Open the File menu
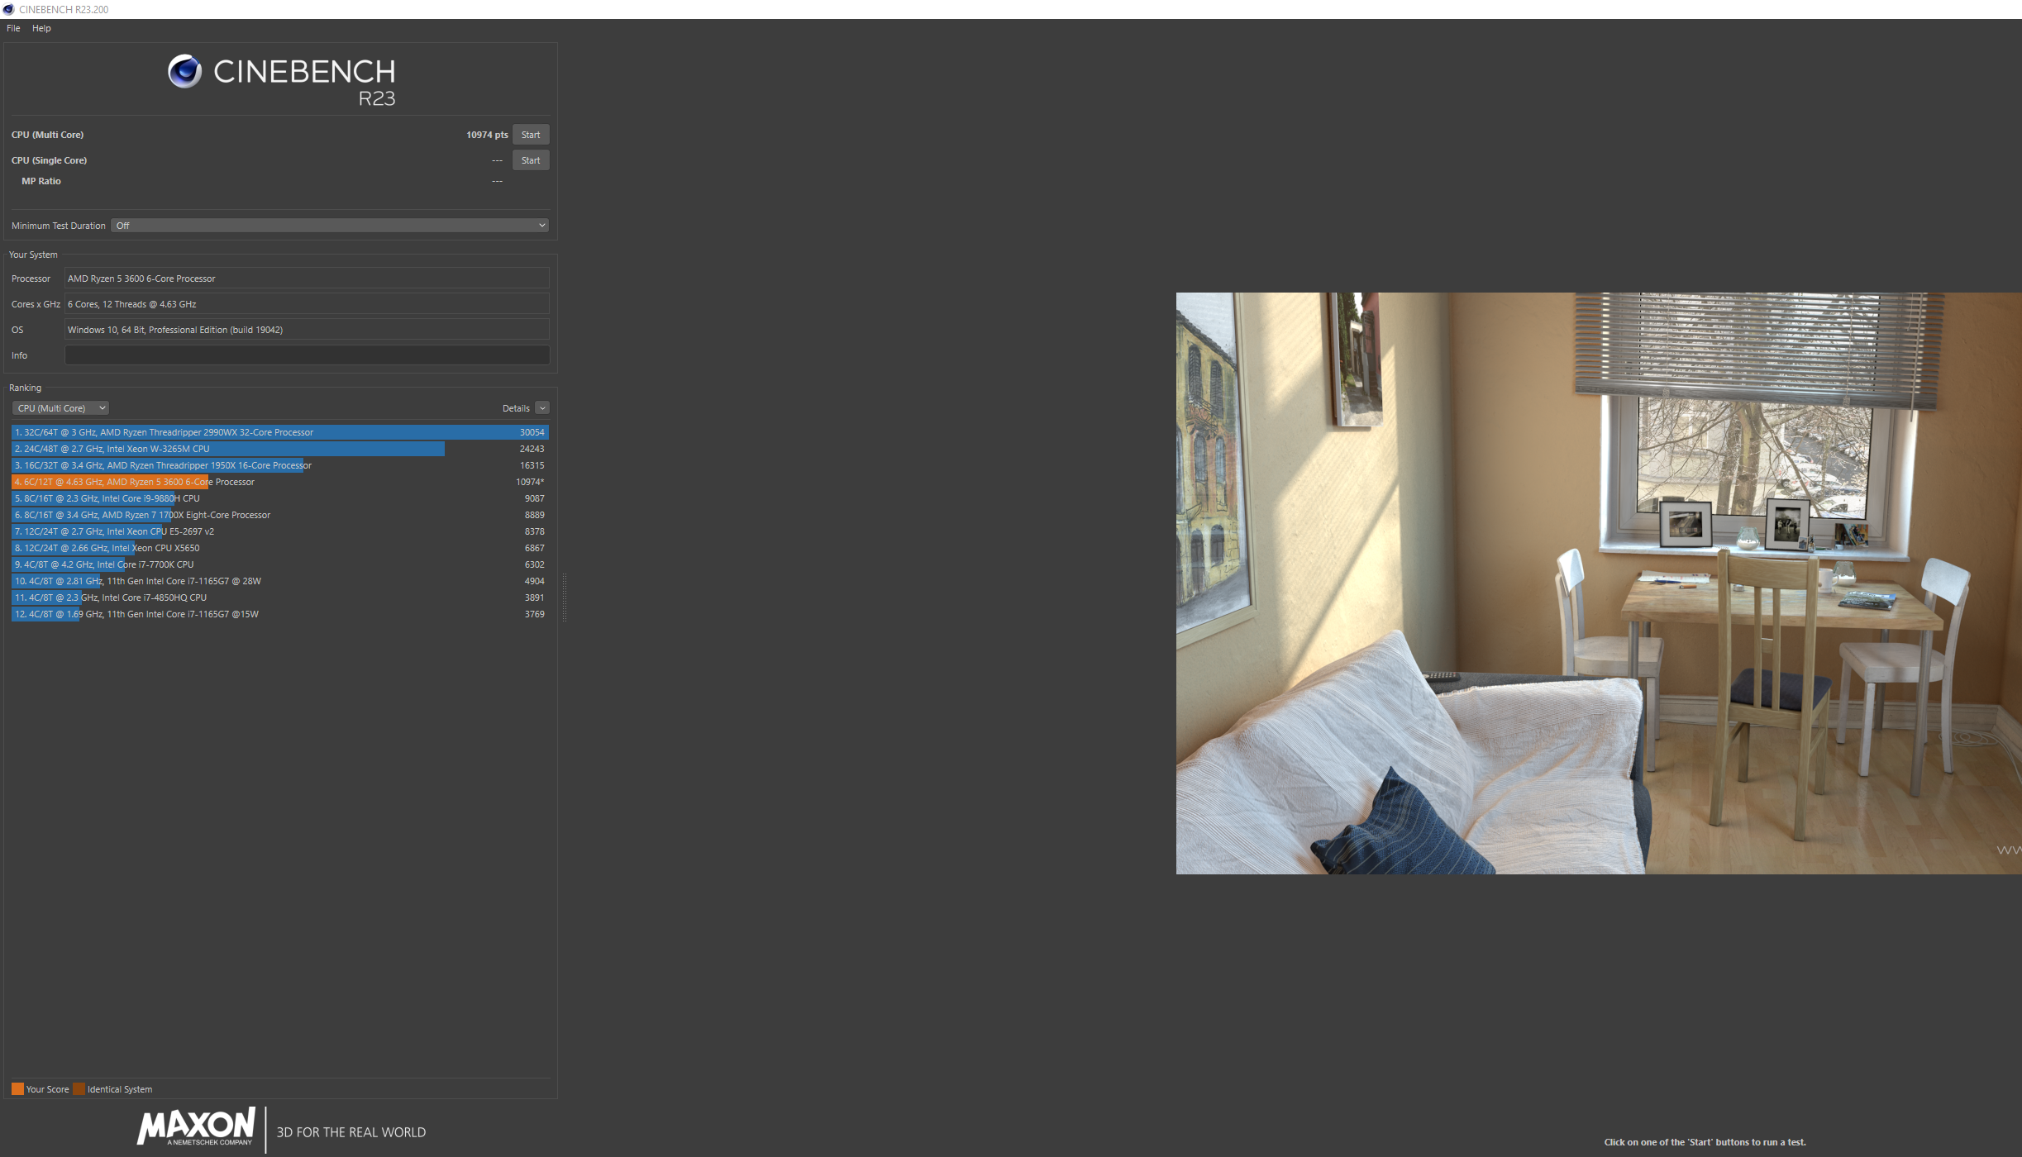The image size is (2022, 1157). tap(13, 28)
